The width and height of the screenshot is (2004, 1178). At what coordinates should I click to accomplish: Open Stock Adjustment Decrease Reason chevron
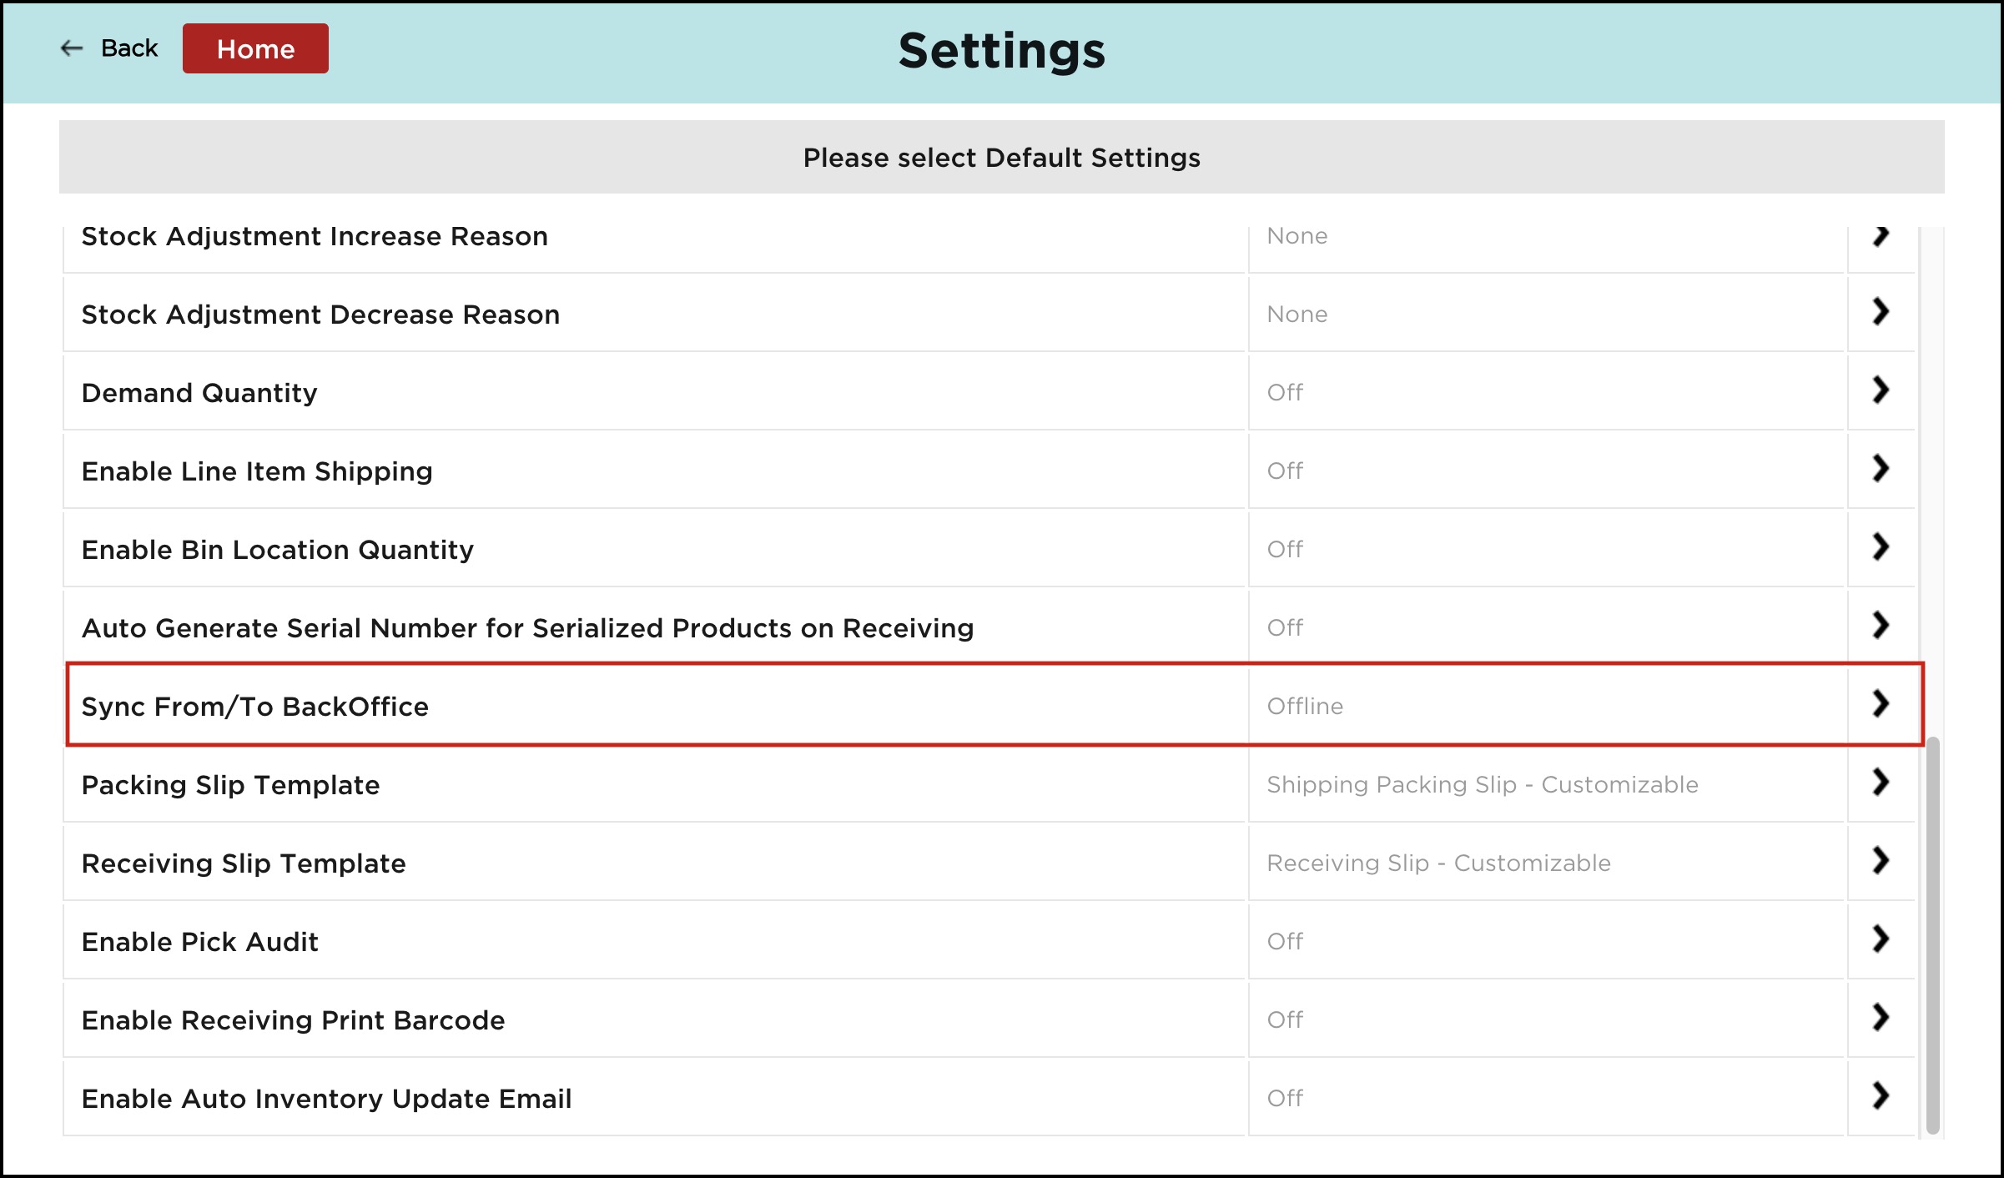pyautogui.click(x=1881, y=312)
